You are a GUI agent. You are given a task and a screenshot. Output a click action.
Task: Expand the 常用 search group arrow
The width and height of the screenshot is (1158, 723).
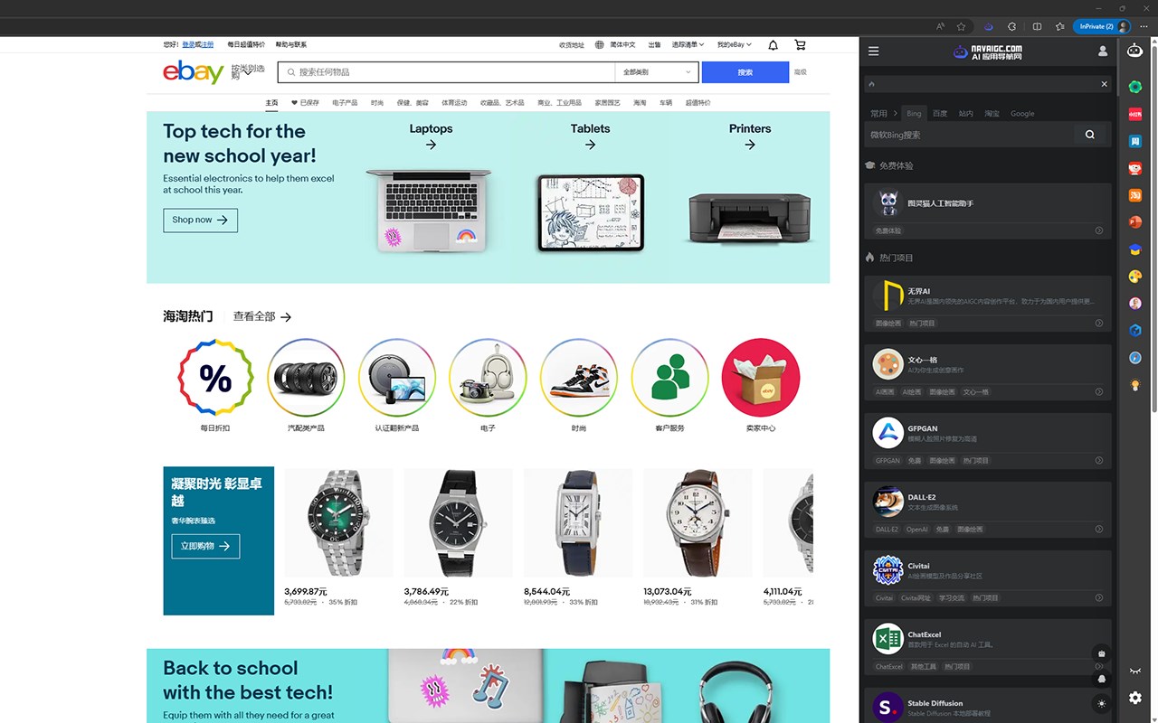[896, 114]
